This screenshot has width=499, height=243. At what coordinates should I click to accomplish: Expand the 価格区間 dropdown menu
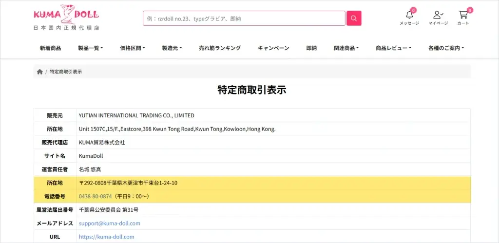pyautogui.click(x=133, y=48)
